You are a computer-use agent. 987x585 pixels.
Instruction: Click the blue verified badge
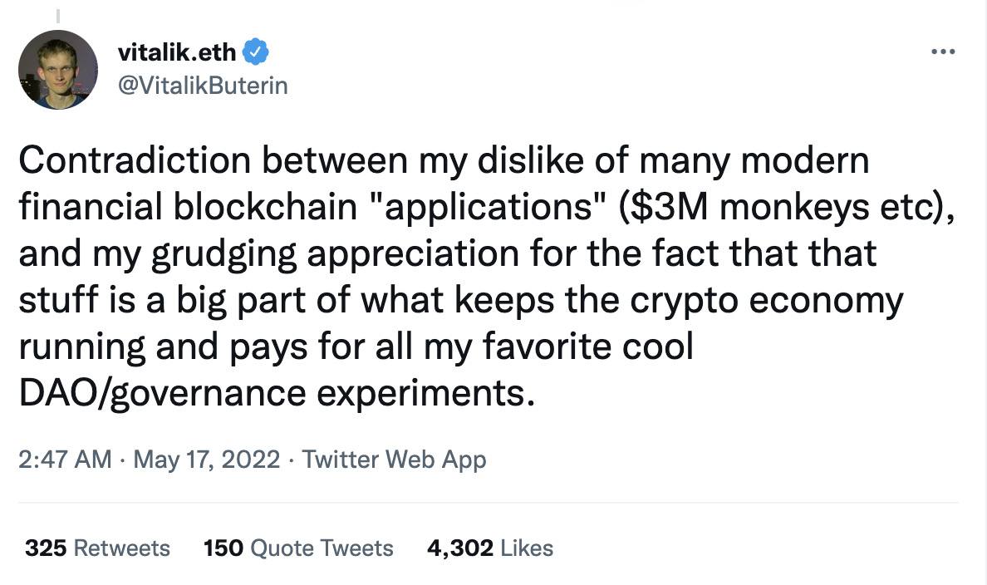pos(255,53)
